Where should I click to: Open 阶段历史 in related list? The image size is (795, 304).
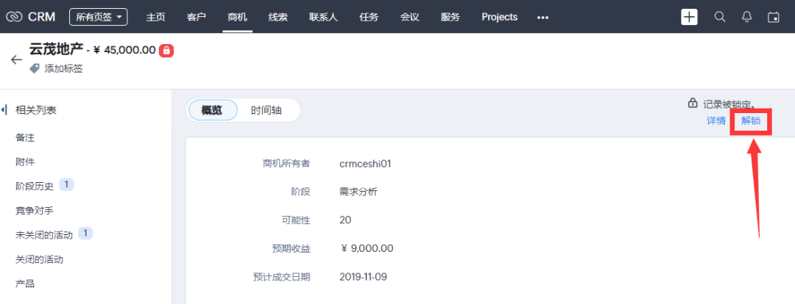35,186
